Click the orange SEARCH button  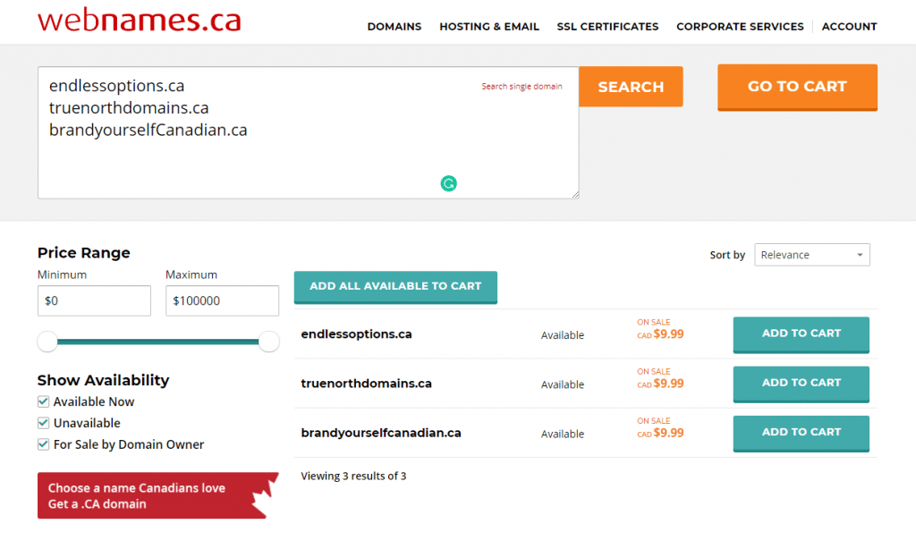point(631,87)
